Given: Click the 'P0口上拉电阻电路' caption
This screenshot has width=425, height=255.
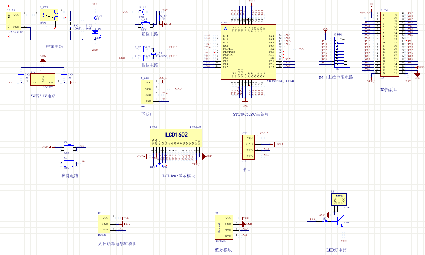Looking at the screenshot, I should click(x=336, y=77).
